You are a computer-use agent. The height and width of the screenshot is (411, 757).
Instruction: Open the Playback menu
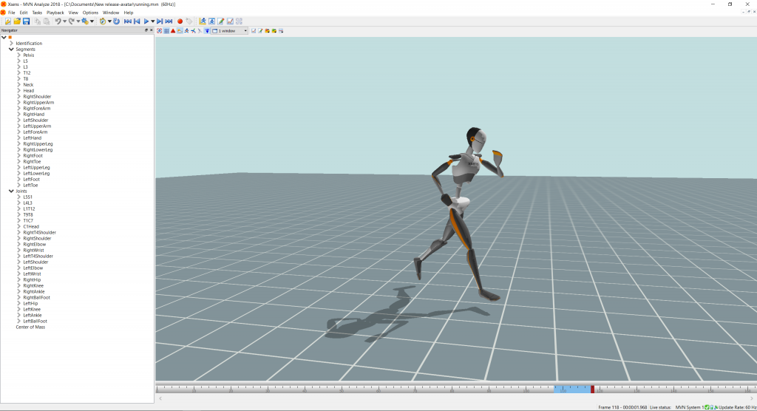(x=55, y=13)
